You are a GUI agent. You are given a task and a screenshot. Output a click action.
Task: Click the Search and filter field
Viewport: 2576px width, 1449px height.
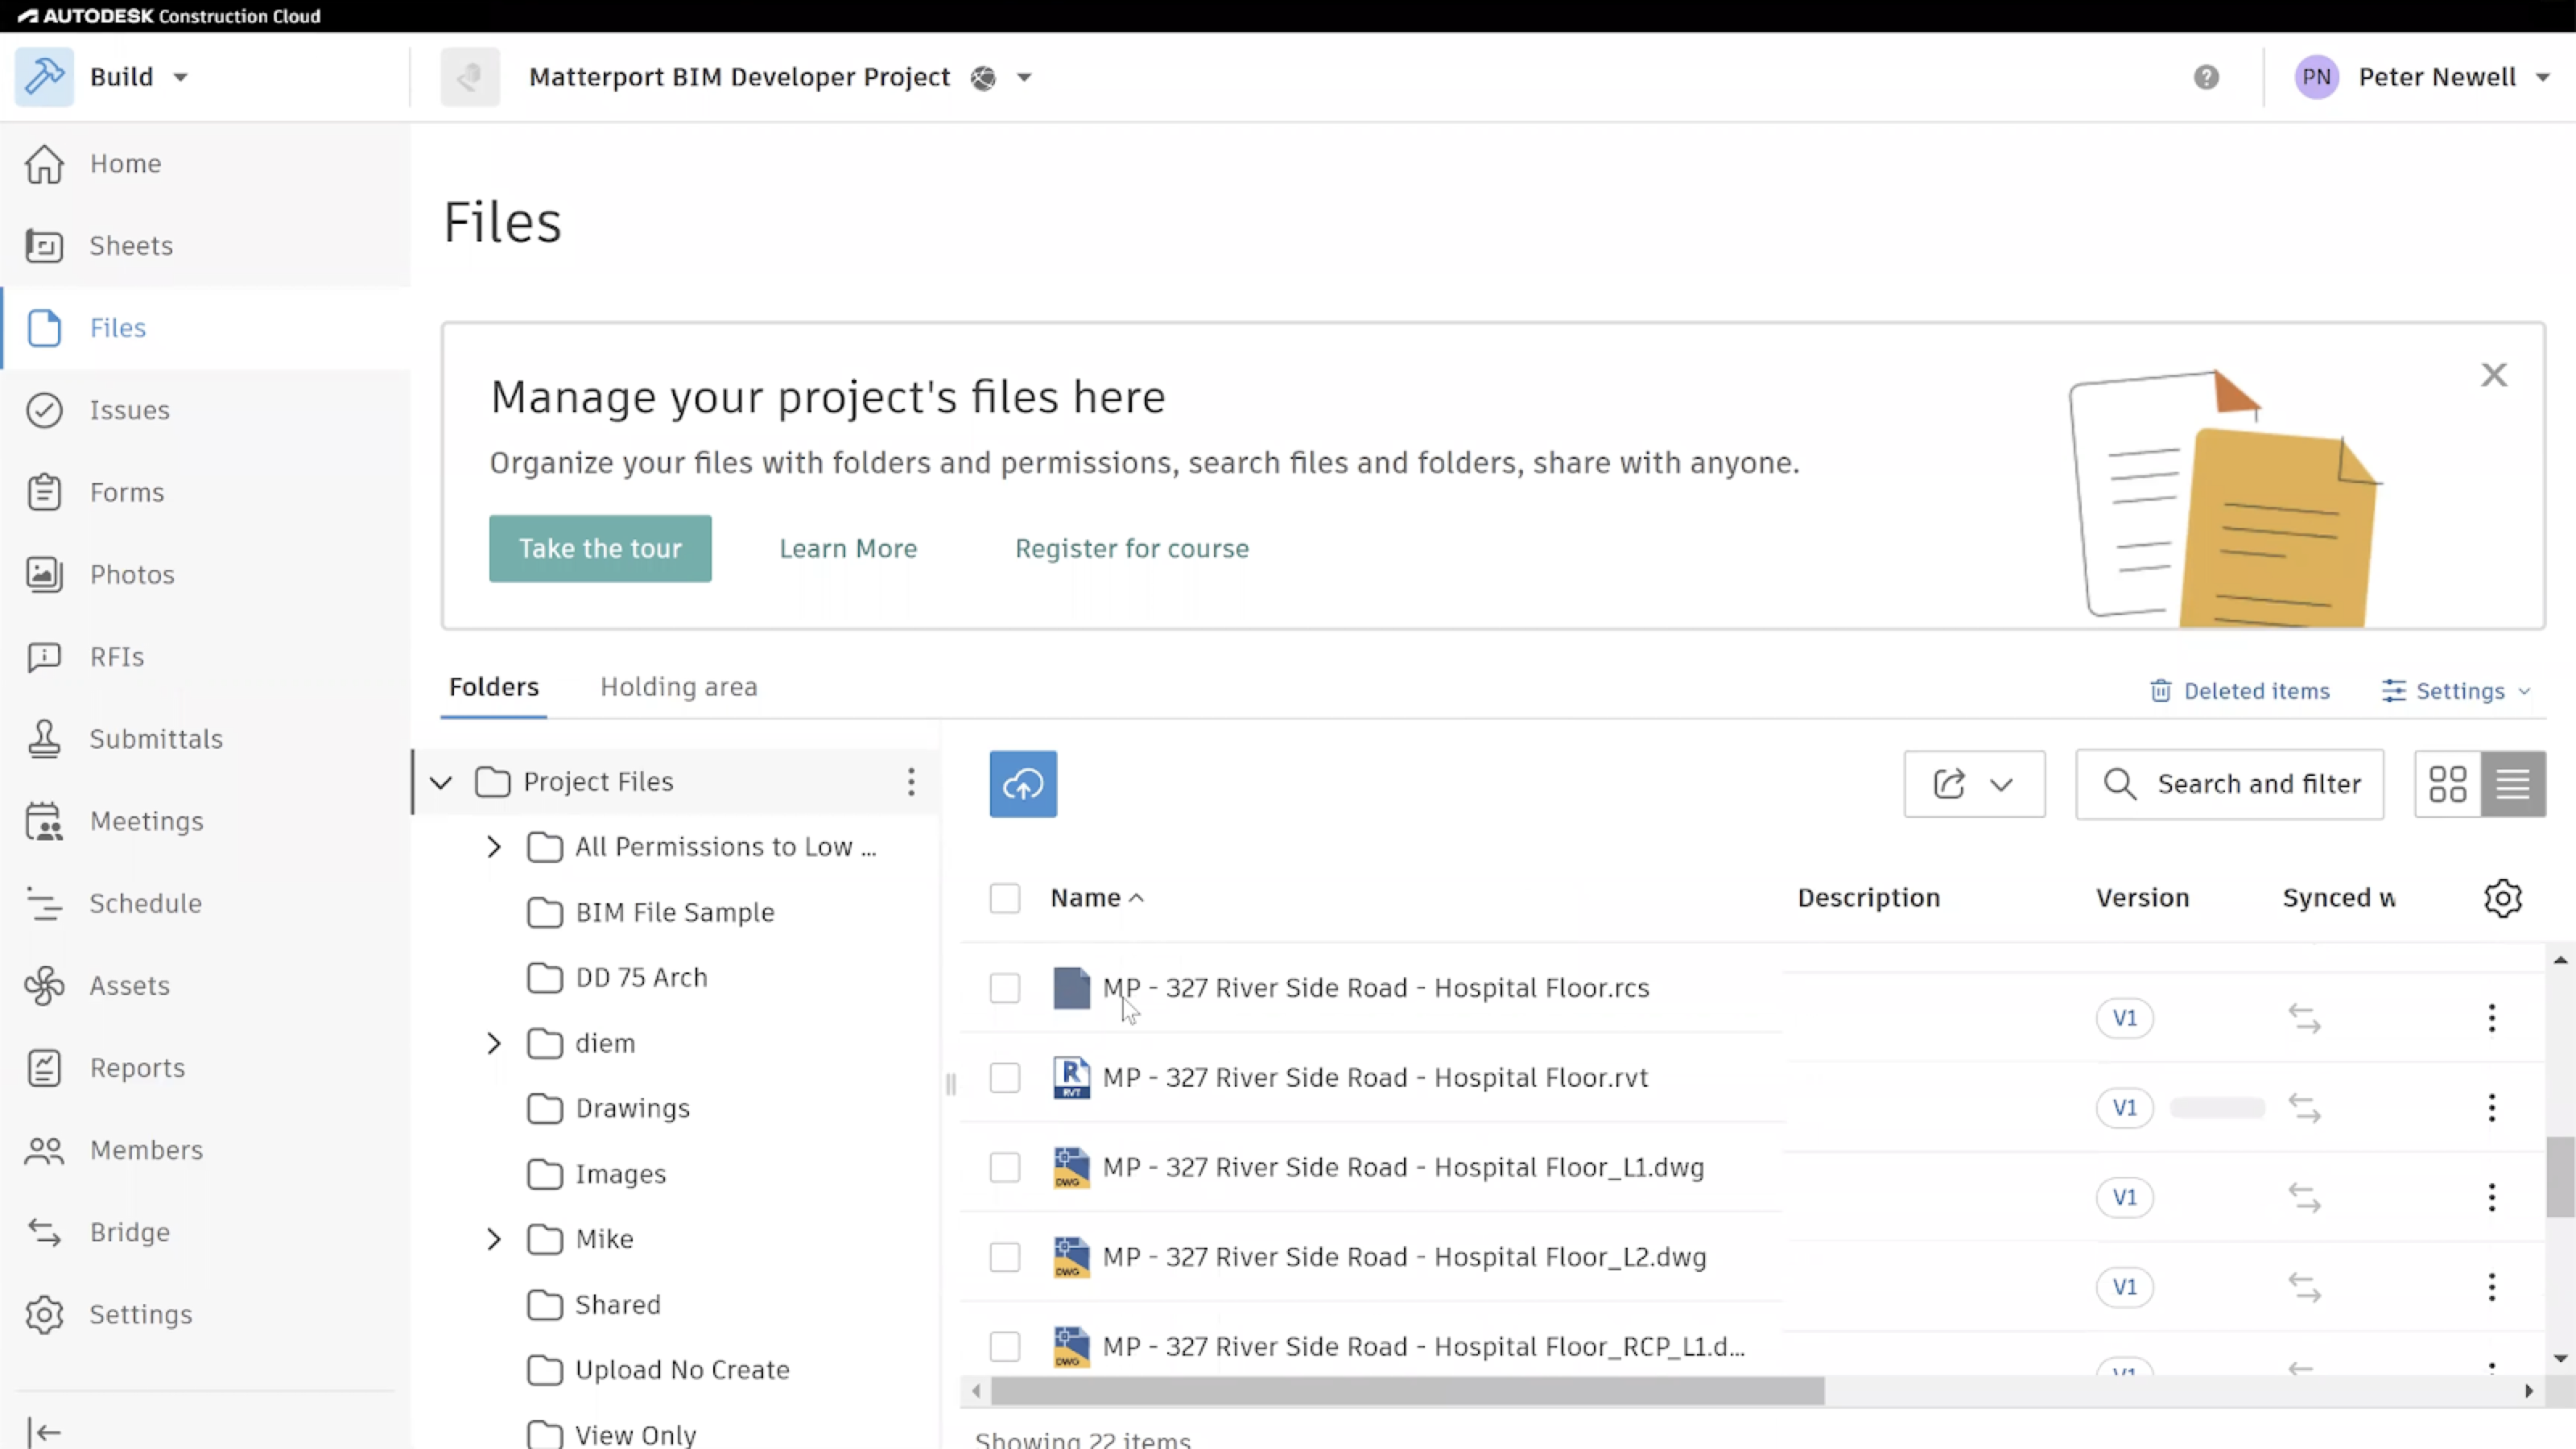pyautogui.click(x=2231, y=784)
